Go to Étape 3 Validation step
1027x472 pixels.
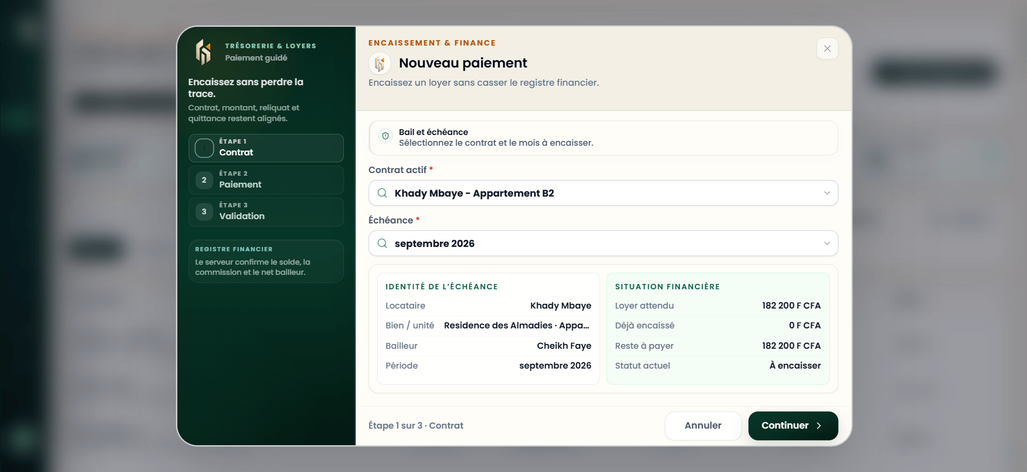click(x=266, y=212)
